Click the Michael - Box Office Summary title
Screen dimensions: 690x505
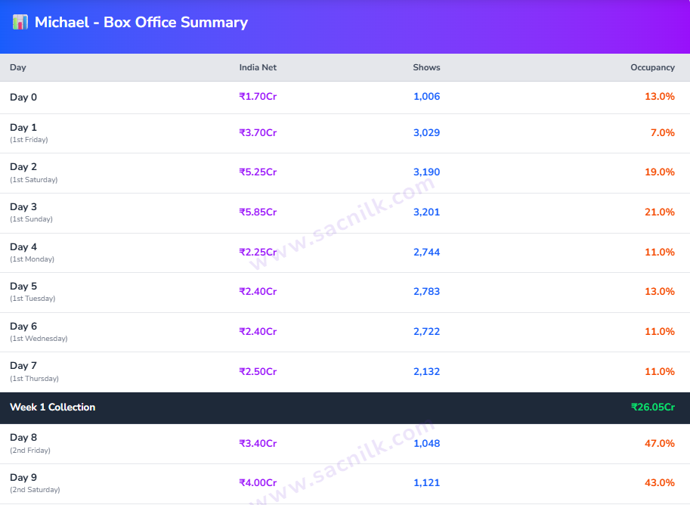pyautogui.click(x=141, y=22)
